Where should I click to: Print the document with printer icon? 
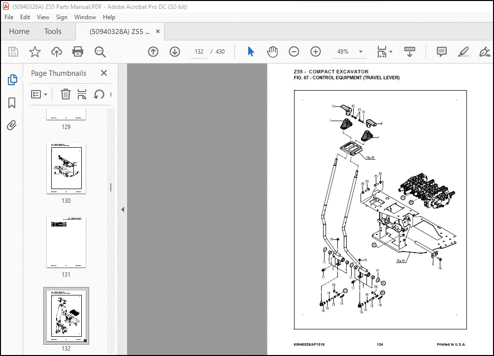(78, 52)
